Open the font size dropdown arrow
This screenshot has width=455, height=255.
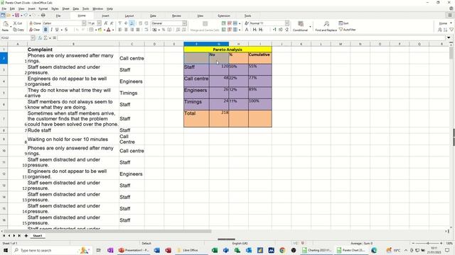[x=100, y=23]
